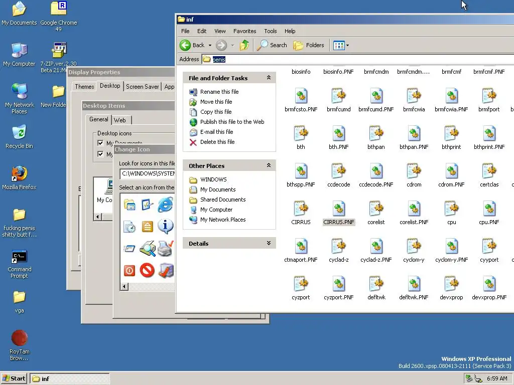Viewport: 514px width, 385px height.
Task: Open the Back history dropdown arrow
Action: 210,46
